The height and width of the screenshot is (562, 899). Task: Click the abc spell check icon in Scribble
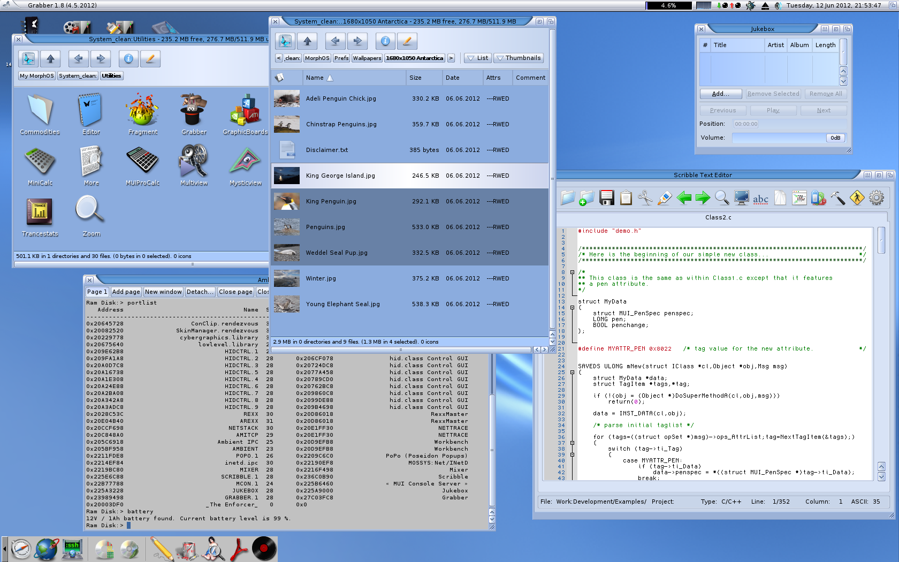click(760, 199)
